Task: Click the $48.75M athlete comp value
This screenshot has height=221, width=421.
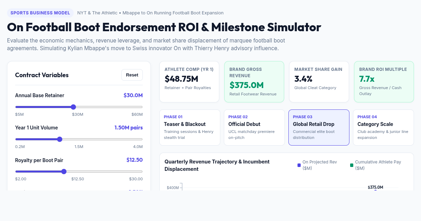Action: (x=181, y=79)
